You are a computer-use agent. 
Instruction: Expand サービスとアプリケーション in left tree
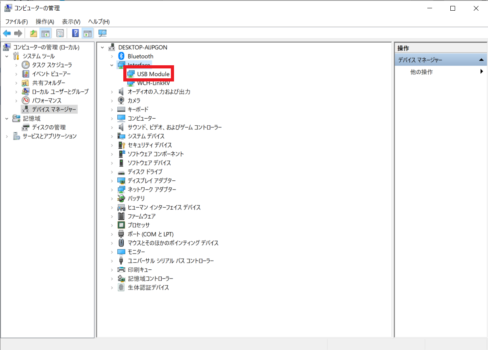7,136
